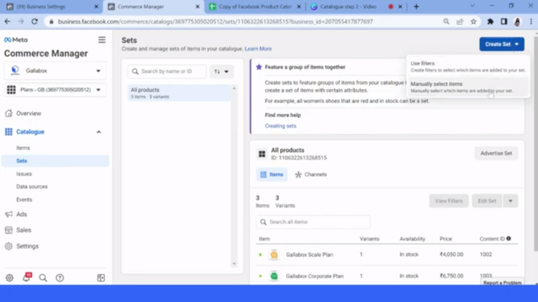Open the Gallabox Scale Plan item
The image size is (538, 302).
coord(309,255)
